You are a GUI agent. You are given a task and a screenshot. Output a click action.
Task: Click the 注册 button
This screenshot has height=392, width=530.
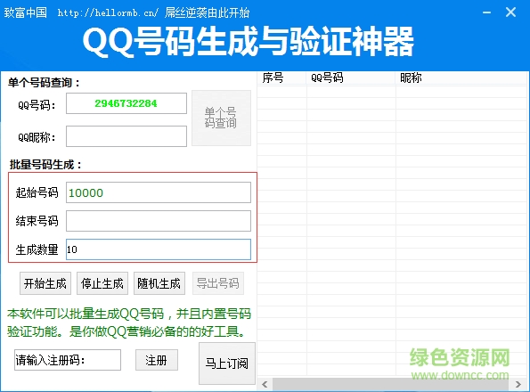pos(157,360)
